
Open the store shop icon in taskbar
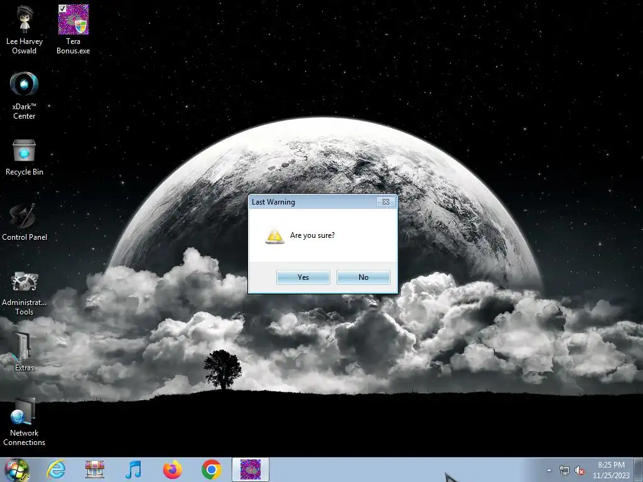(x=95, y=469)
